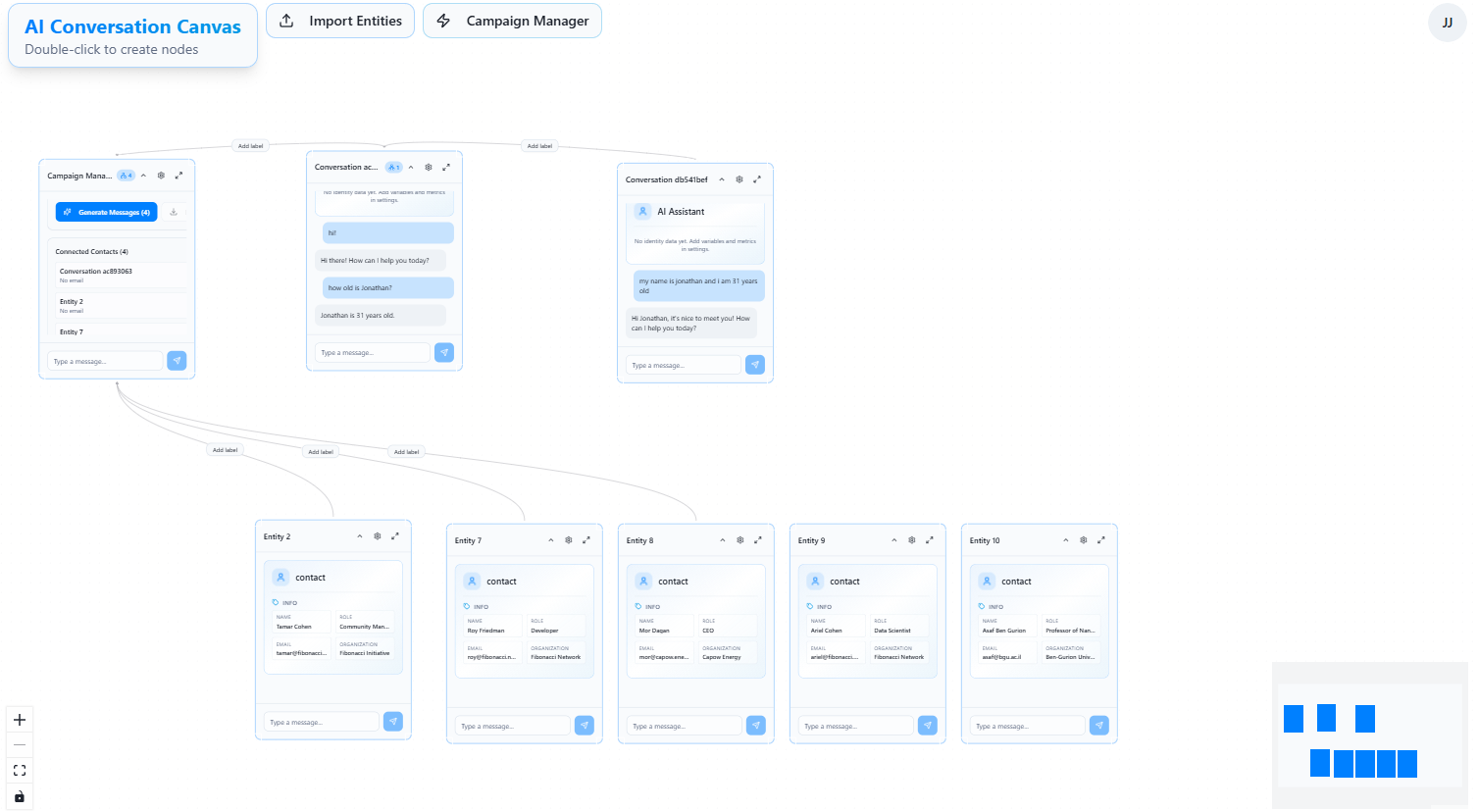Focus the Entity 9 message input field
This screenshot has height=811, width=1478.
click(x=856, y=726)
